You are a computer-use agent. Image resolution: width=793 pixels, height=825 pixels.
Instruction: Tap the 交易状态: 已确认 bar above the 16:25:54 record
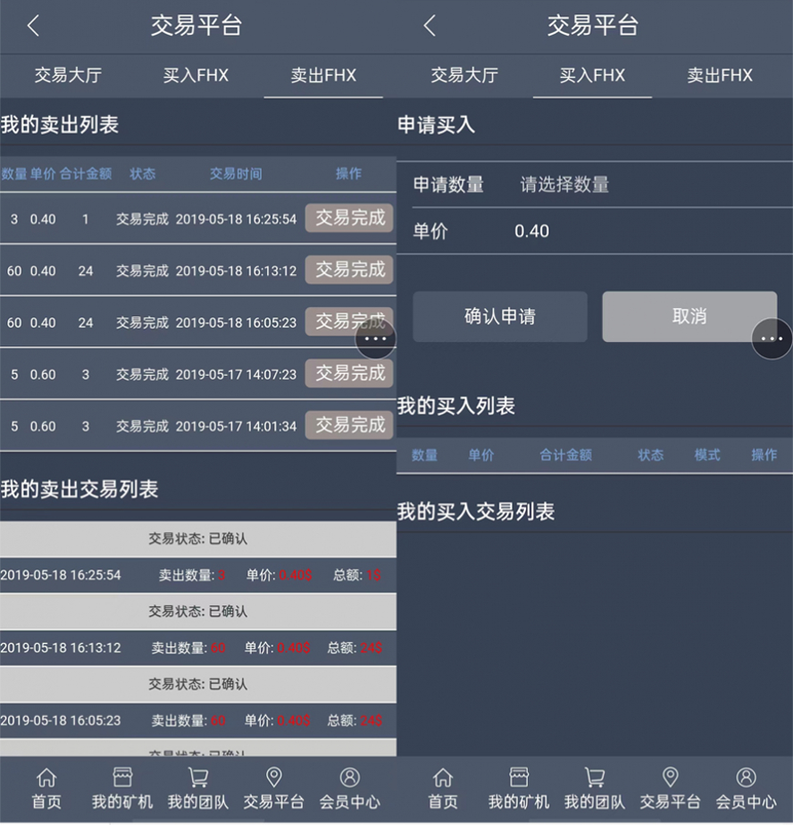[198, 538]
